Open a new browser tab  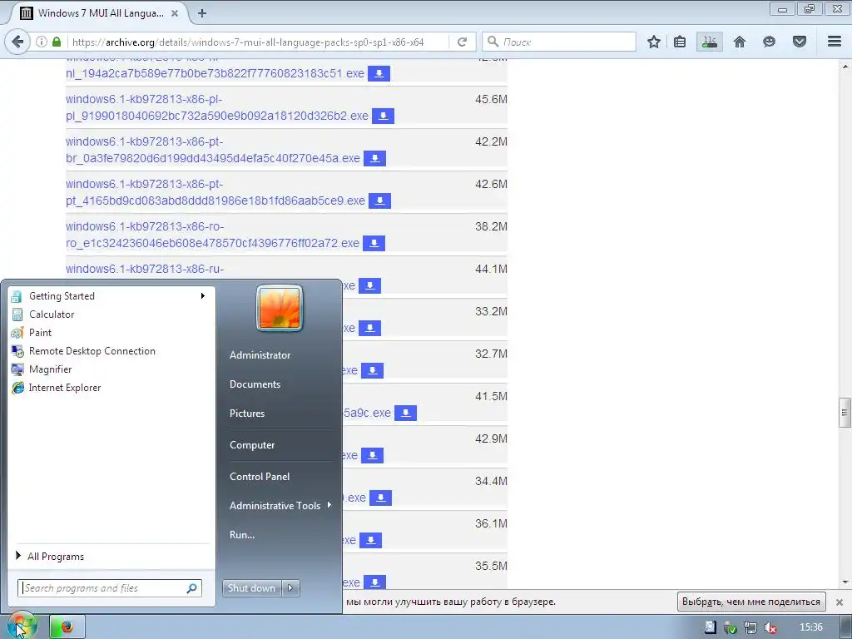tap(202, 13)
